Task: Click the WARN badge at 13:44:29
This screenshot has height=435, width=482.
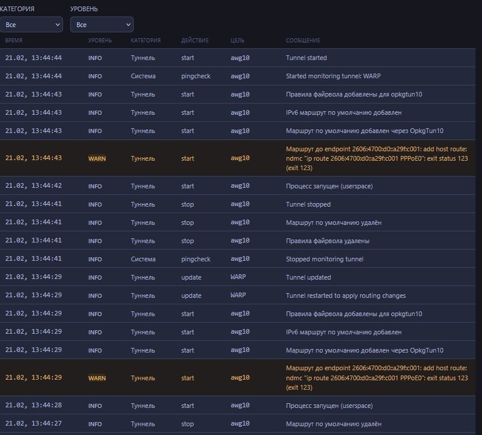Action: (x=97, y=378)
